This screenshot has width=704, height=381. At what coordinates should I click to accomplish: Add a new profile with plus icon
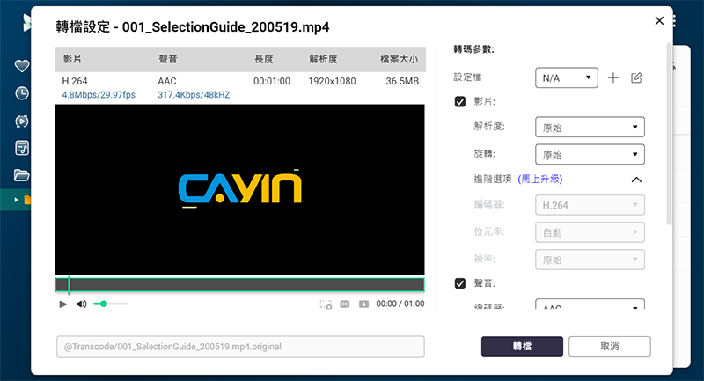point(612,78)
